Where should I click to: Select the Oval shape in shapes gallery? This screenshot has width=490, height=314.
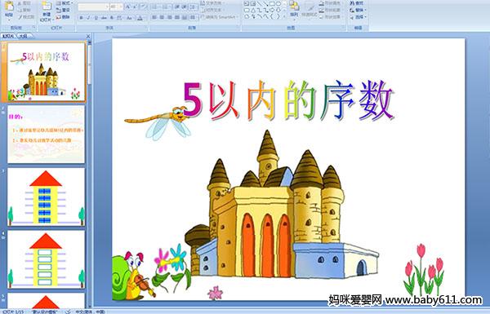coord(278,4)
